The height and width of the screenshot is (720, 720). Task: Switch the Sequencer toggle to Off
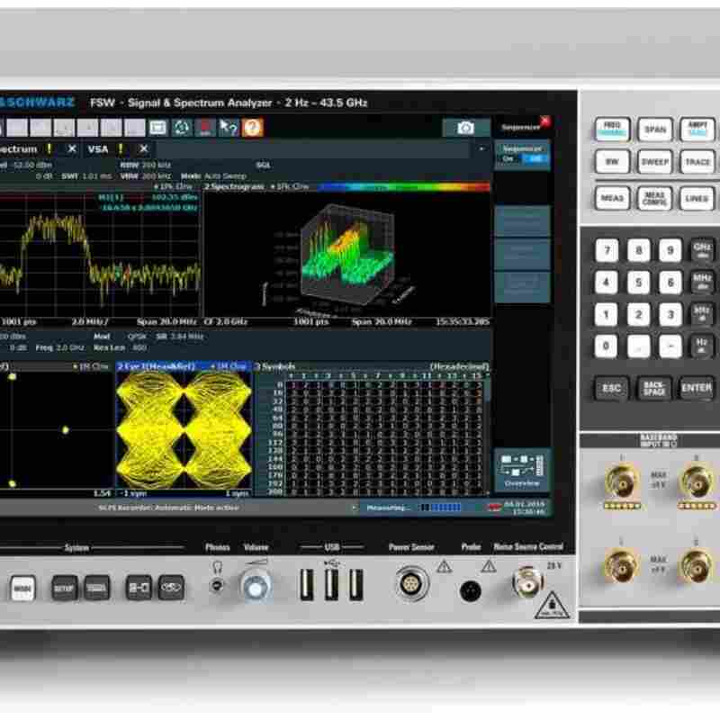[x=535, y=158]
